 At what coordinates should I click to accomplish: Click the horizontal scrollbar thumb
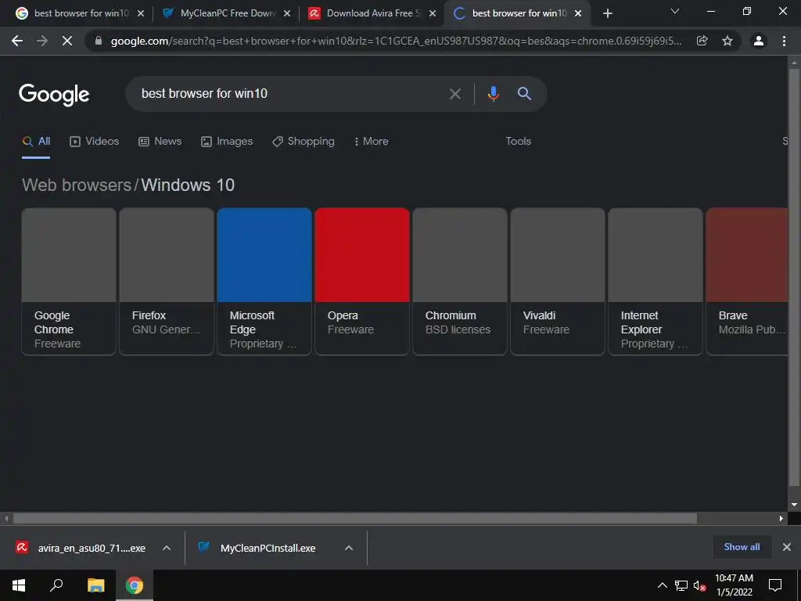click(354, 518)
